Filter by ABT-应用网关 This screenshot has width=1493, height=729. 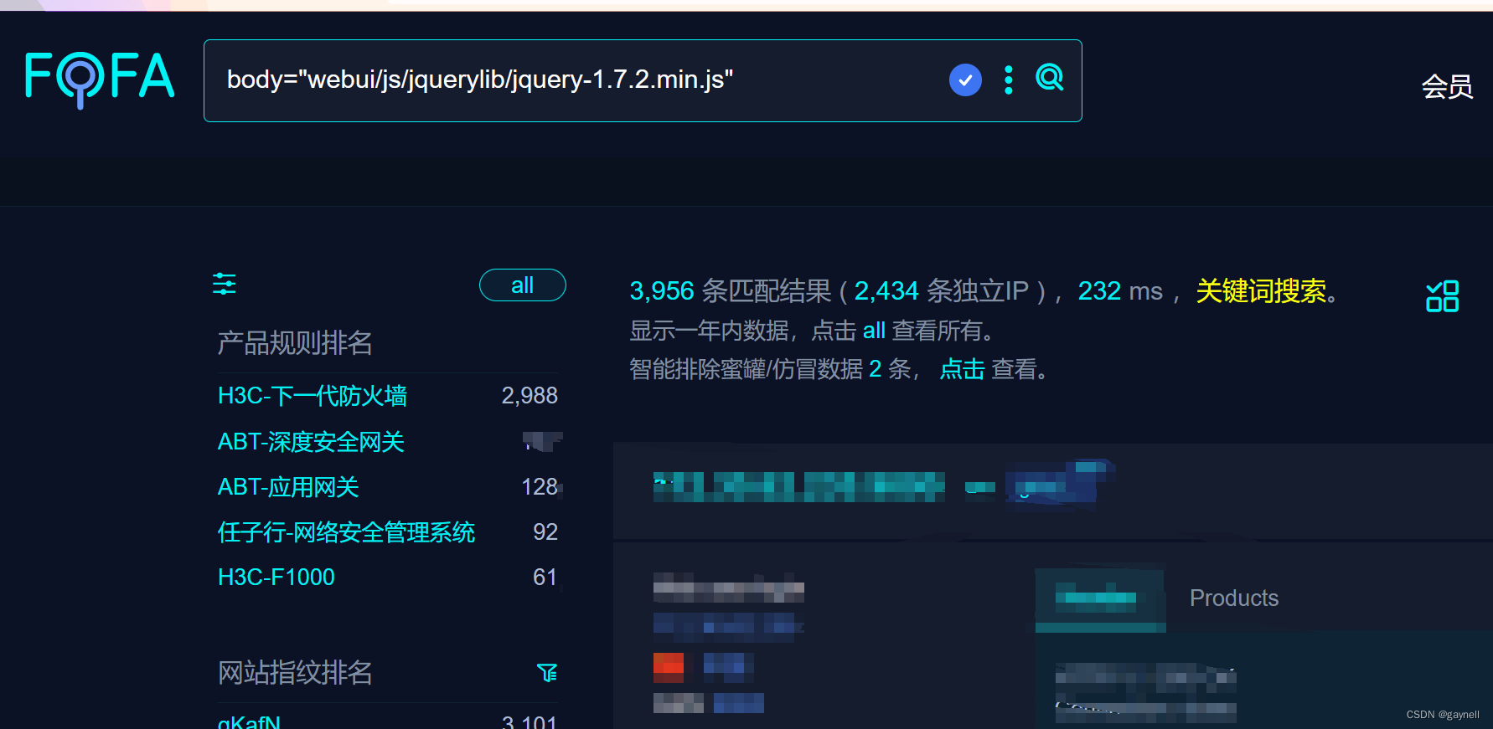(288, 487)
